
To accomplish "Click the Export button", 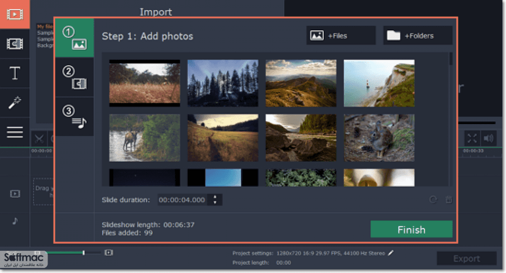I will click(467, 258).
